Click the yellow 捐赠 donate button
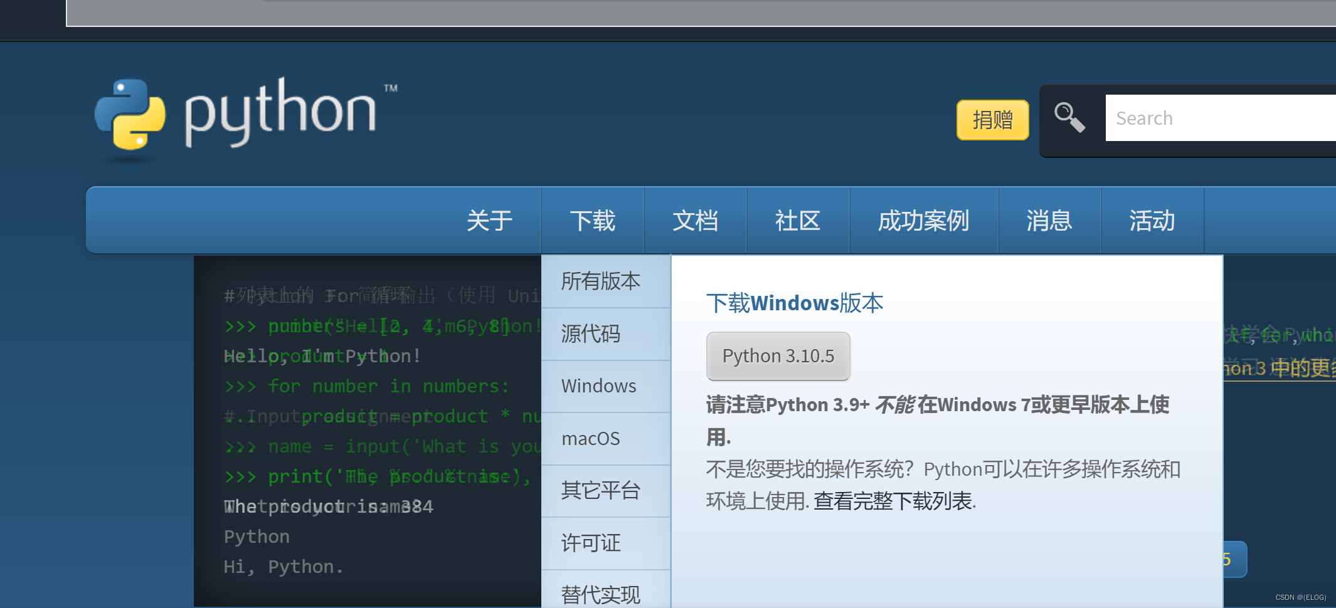The width and height of the screenshot is (1336, 608). point(992,120)
